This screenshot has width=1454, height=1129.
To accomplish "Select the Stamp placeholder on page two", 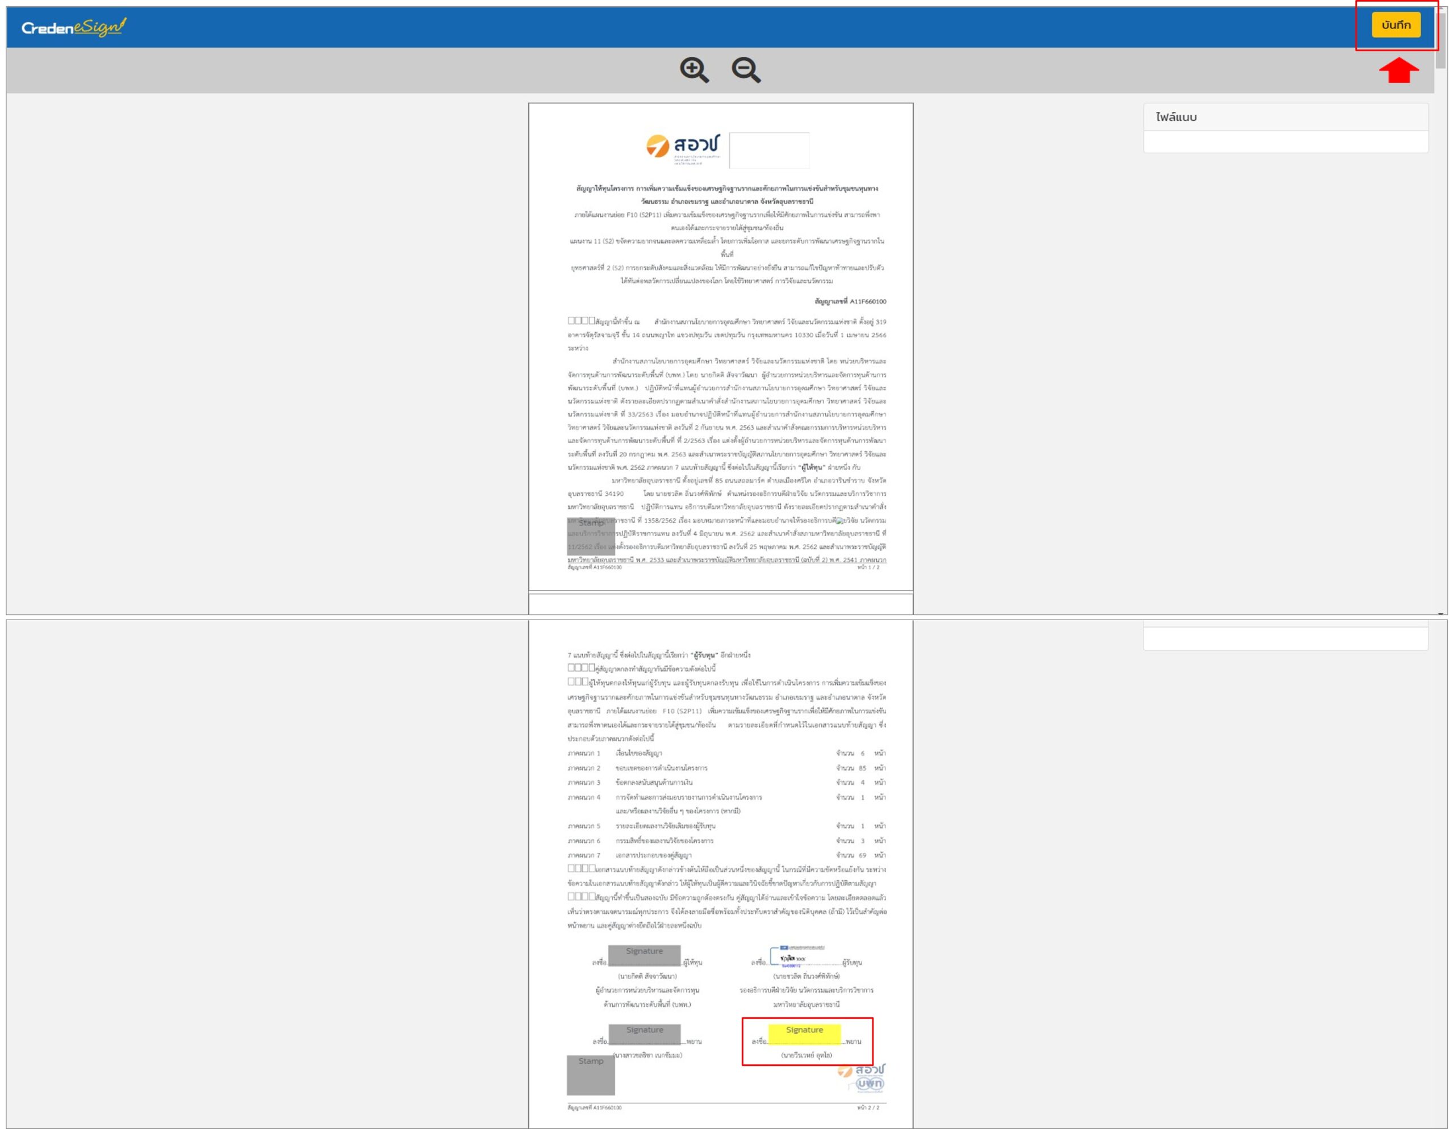I will pyautogui.click(x=591, y=1074).
